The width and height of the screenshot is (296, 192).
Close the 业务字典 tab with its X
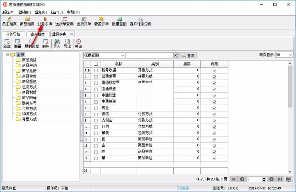click(x=72, y=34)
